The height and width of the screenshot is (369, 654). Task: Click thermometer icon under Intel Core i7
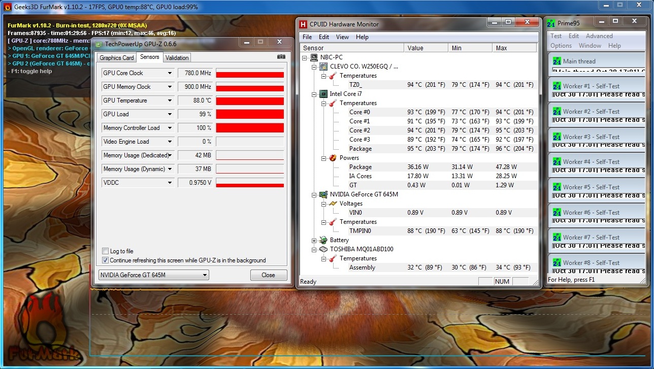pyautogui.click(x=333, y=103)
